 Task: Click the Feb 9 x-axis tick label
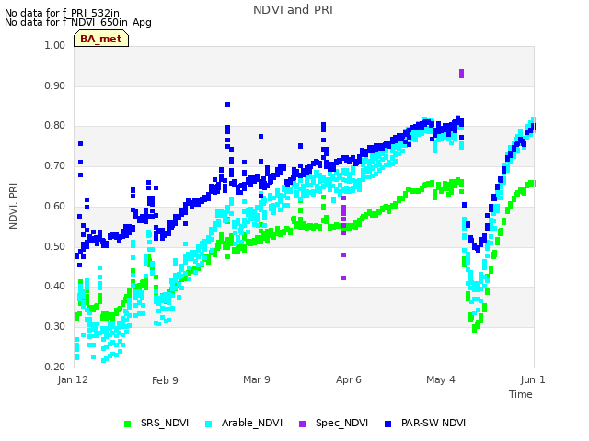[x=165, y=380]
